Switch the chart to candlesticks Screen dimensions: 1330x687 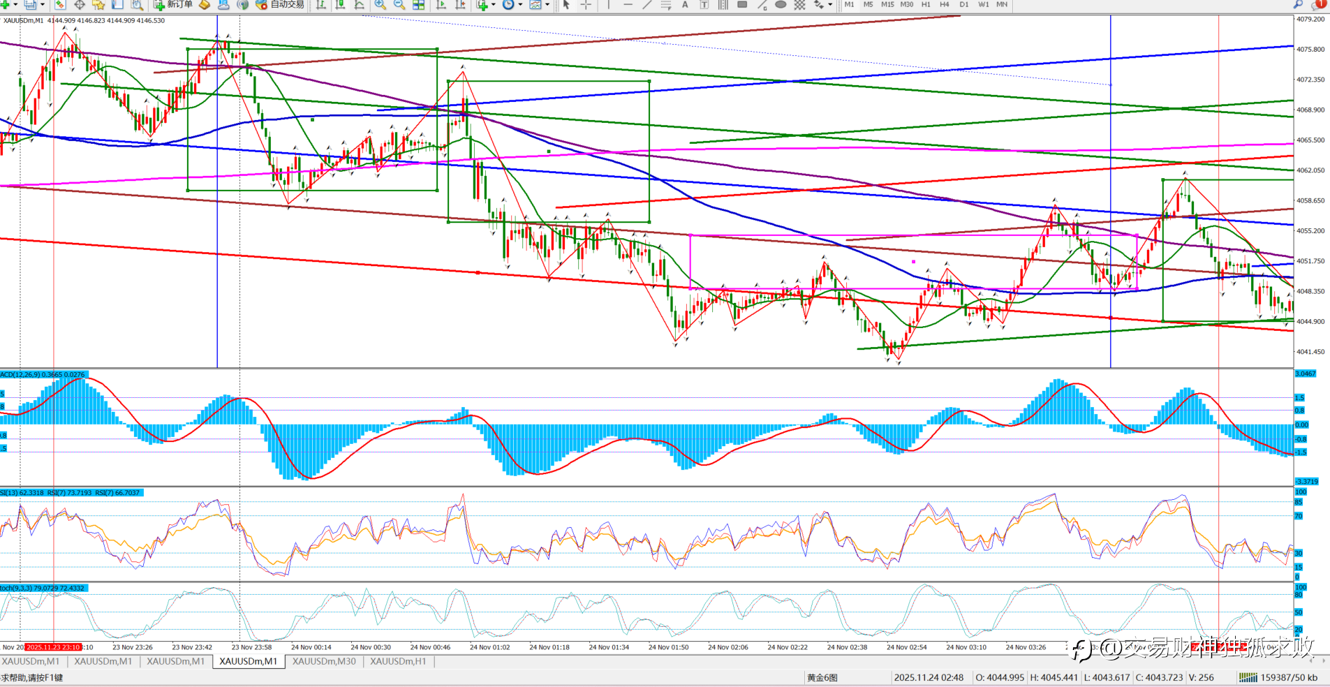(341, 4)
